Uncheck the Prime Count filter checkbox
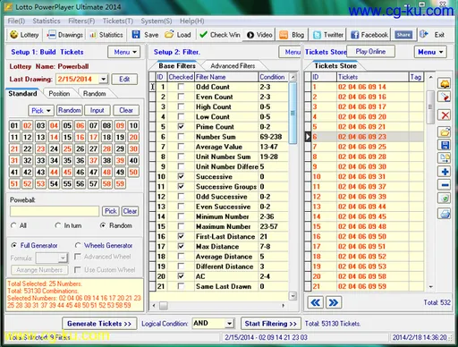The height and width of the screenshot is (347, 458). coord(181,127)
